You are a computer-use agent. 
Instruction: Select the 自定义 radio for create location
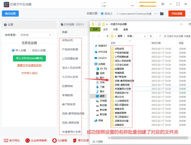pos(102,14)
